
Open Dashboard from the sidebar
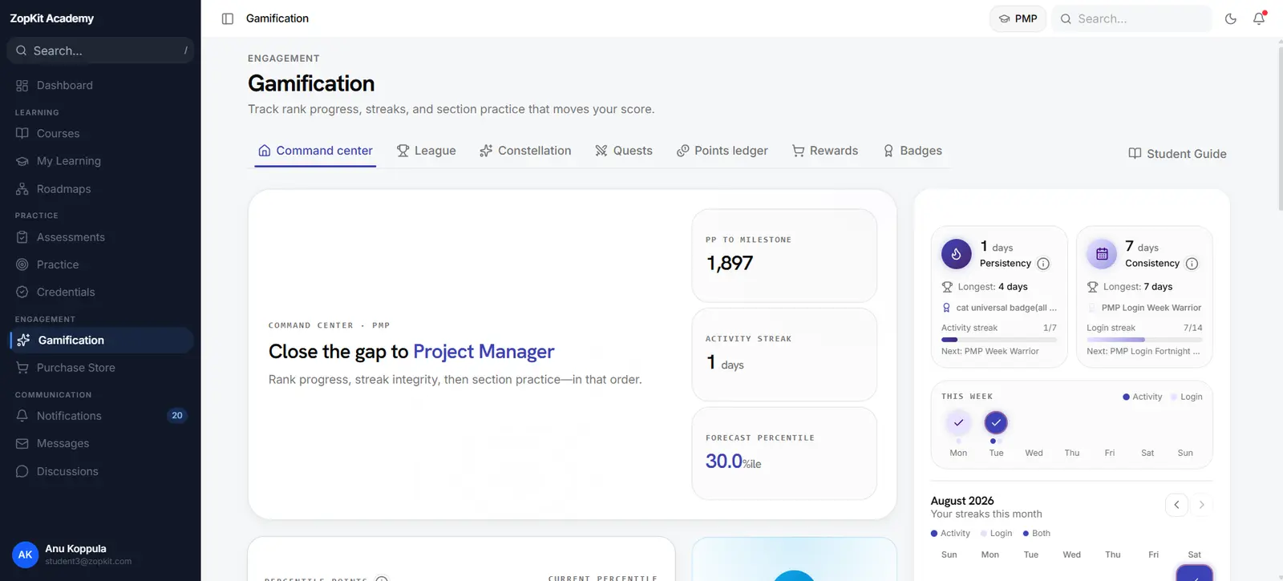(x=100, y=86)
